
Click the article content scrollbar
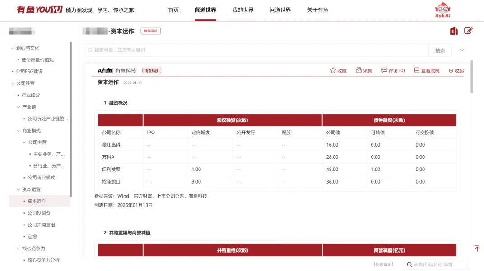472,77
